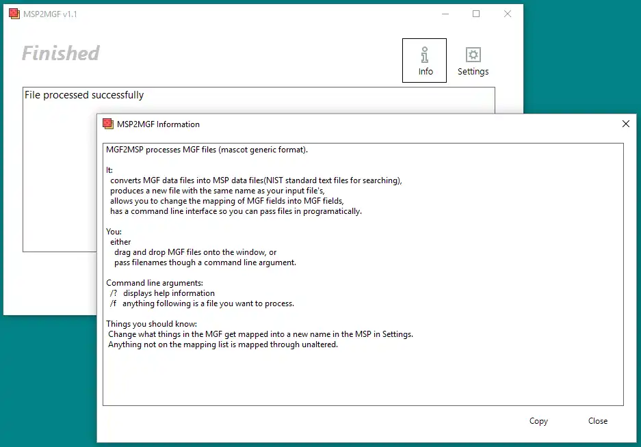Screen dimensions: 641x447
Task: Click line 'Change what things in the MGF get mapped'
Action: pos(261,334)
